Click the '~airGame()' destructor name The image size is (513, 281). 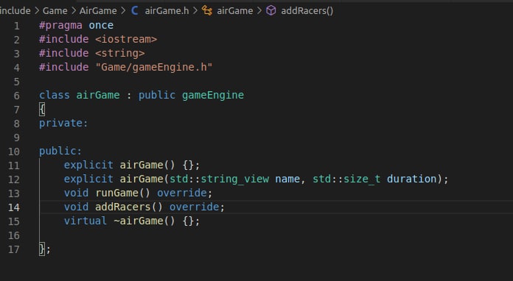point(144,221)
